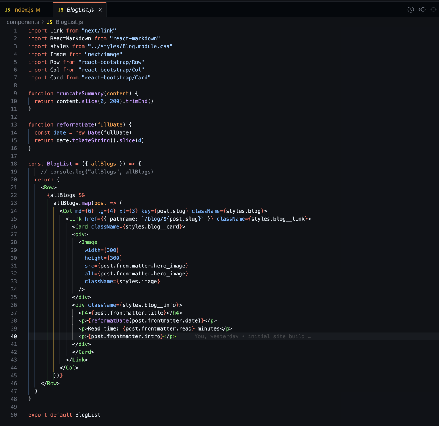Click the export keyword on line 50

38,415
